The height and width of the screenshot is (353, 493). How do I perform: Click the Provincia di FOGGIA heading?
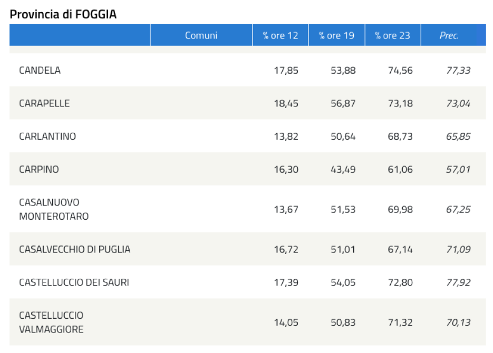pyautogui.click(x=63, y=14)
